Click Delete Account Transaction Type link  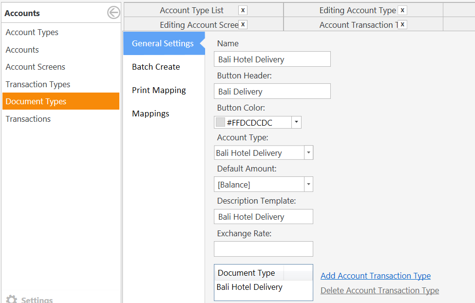(x=380, y=290)
